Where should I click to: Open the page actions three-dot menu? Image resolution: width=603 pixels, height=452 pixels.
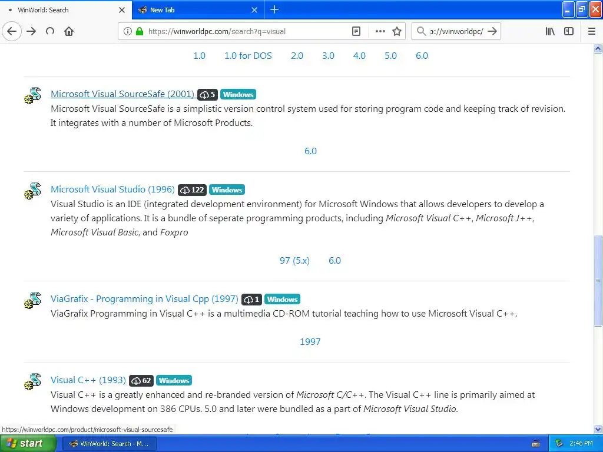pyautogui.click(x=380, y=31)
